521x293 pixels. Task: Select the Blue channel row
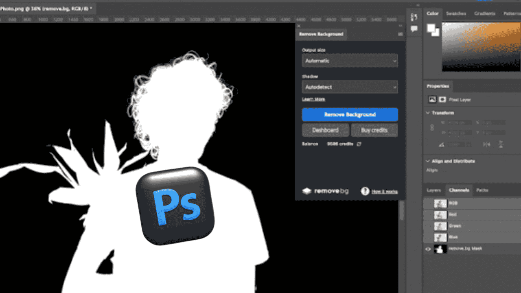(x=472, y=237)
